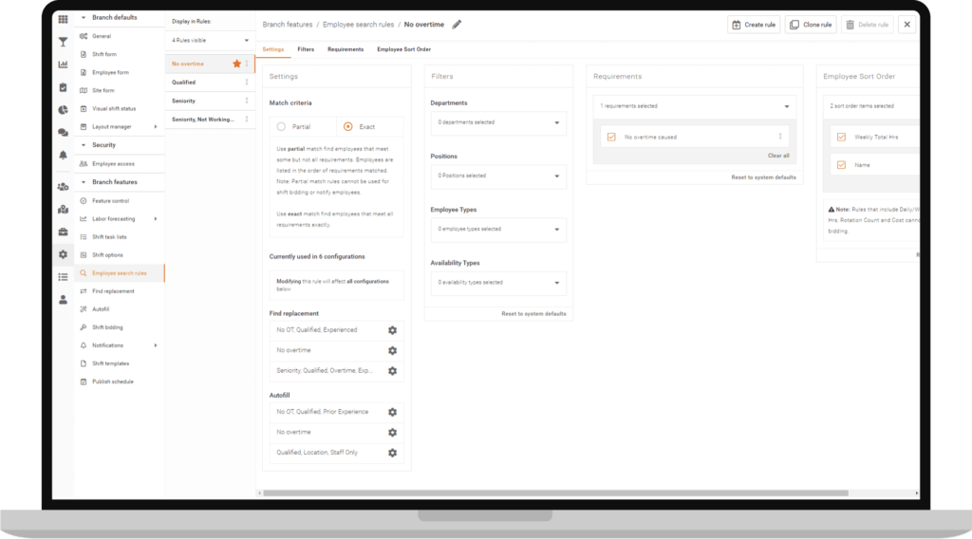
Task: Switch to the Employee Sort Order tab
Action: [403, 49]
